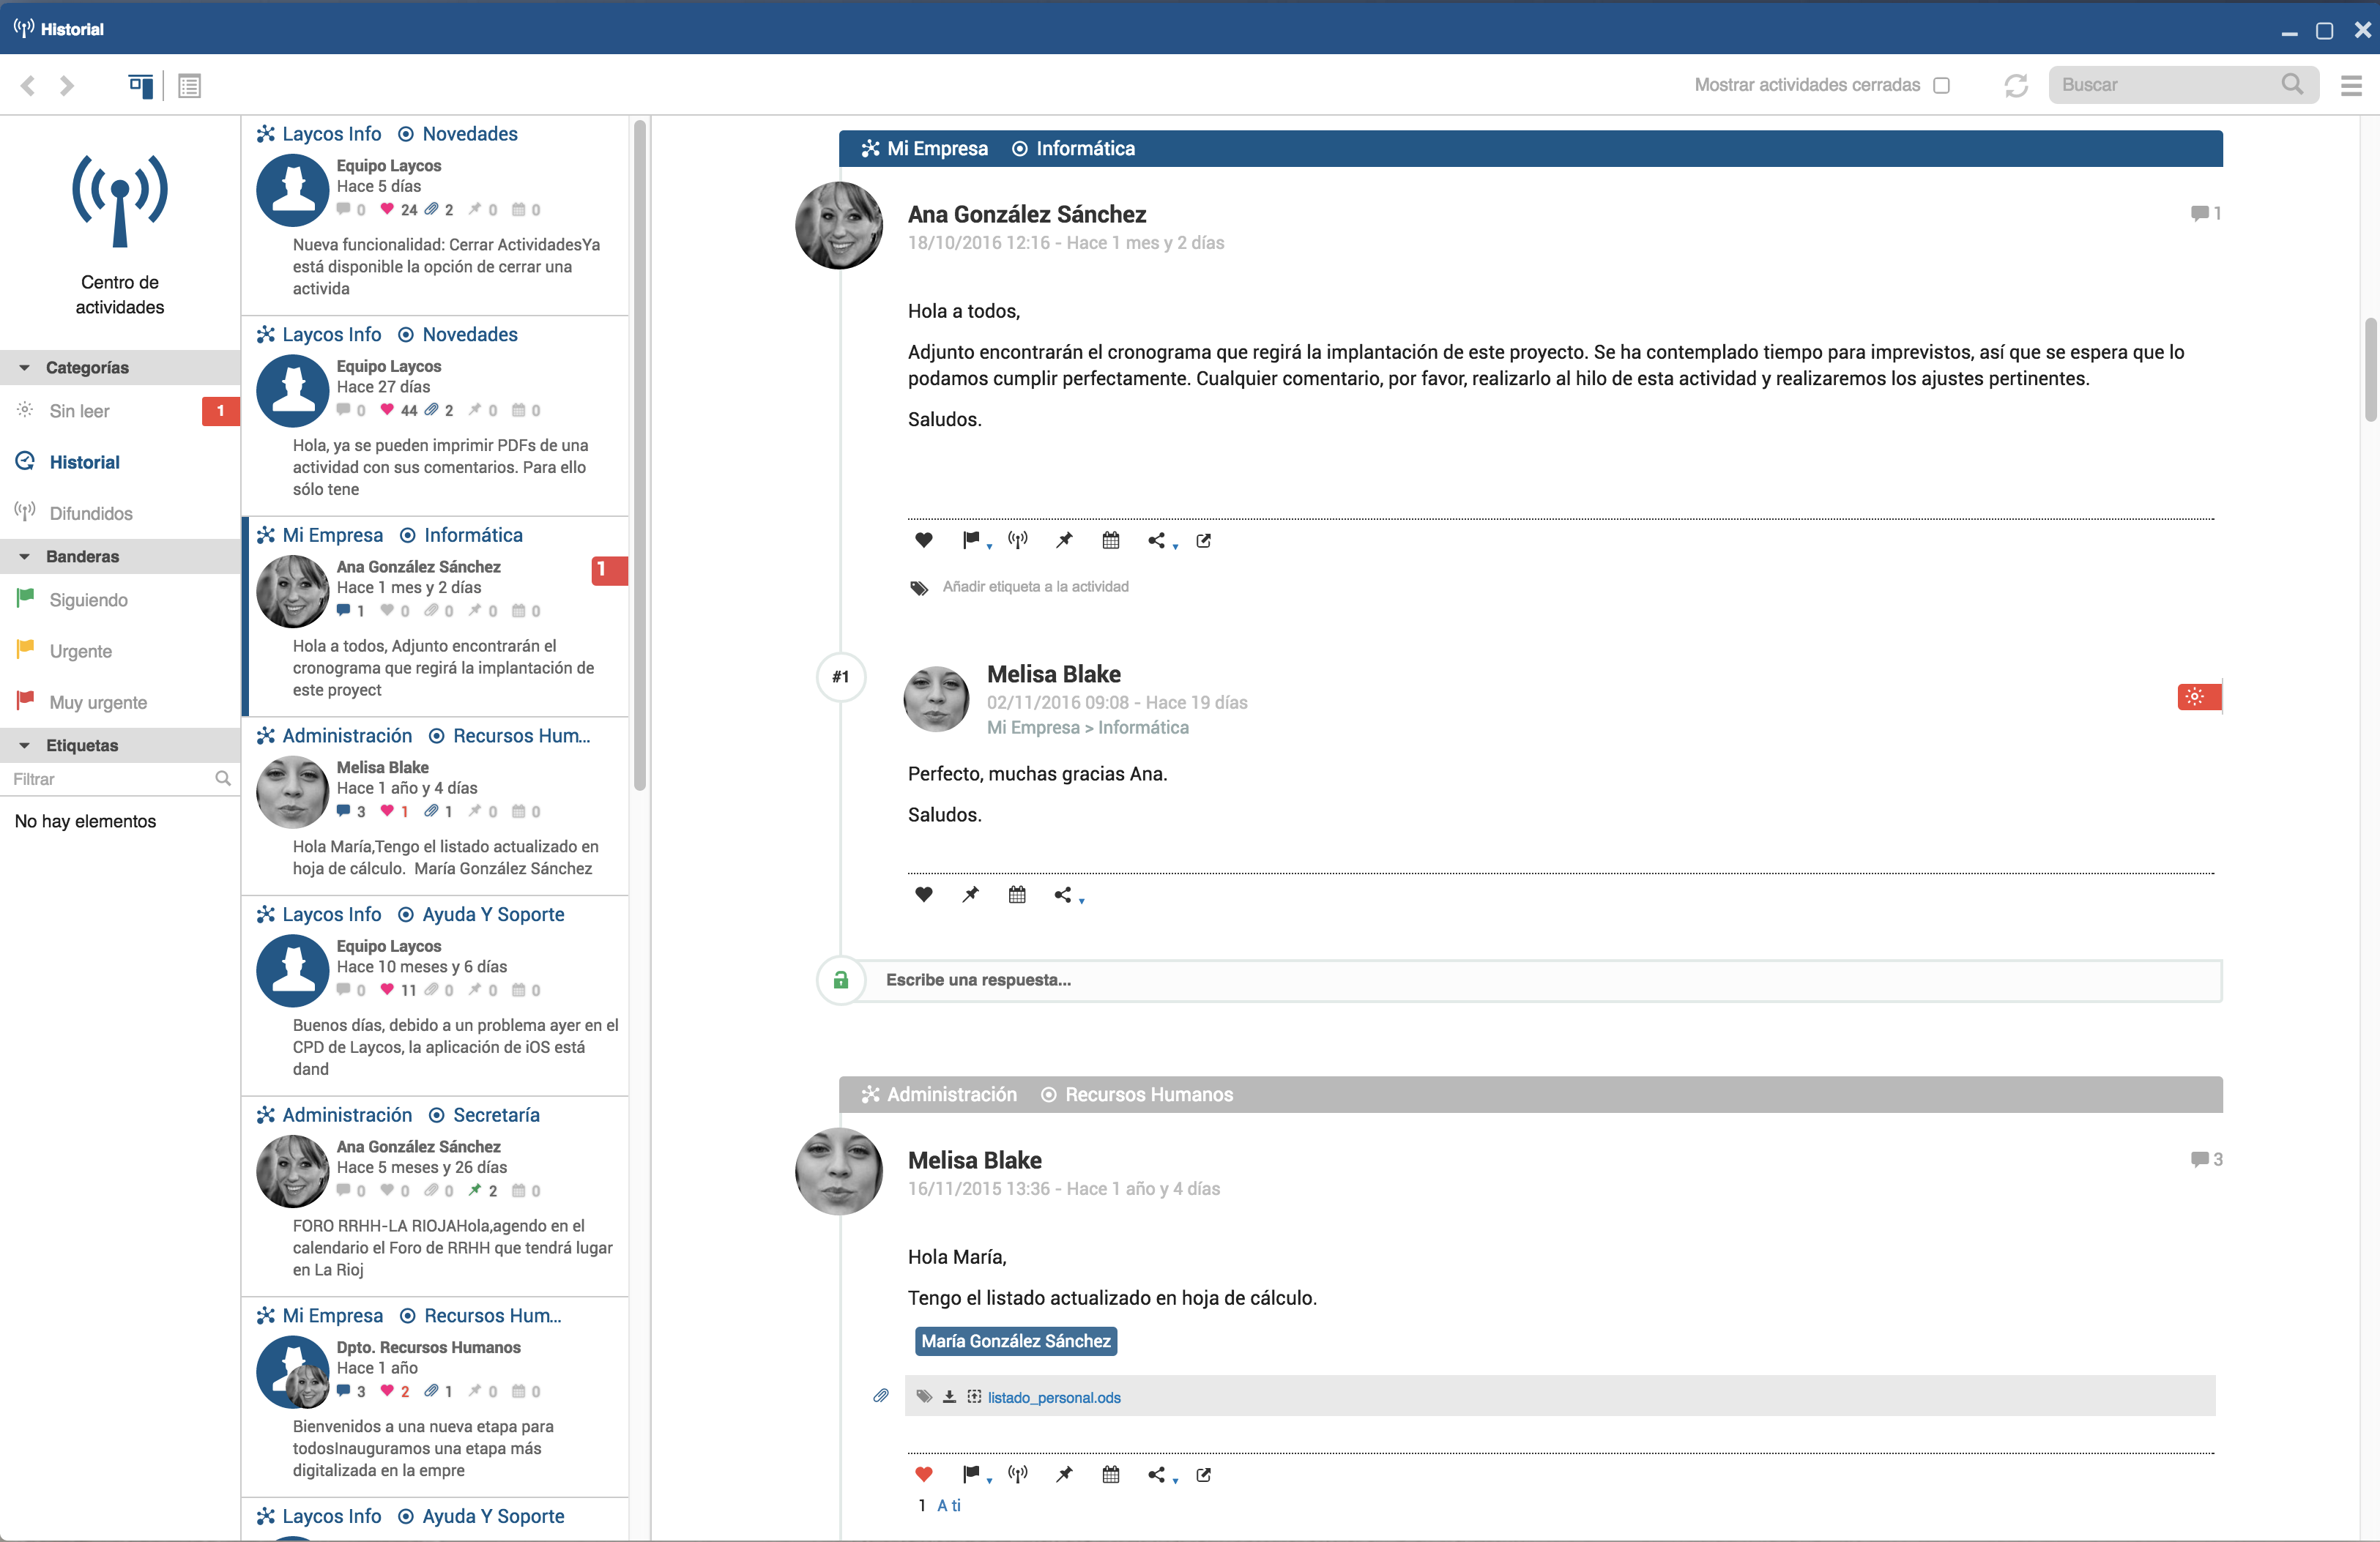Open Melisa Blake's Administración list activity
Screen dimensions: 2380x1542
click(x=436, y=806)
